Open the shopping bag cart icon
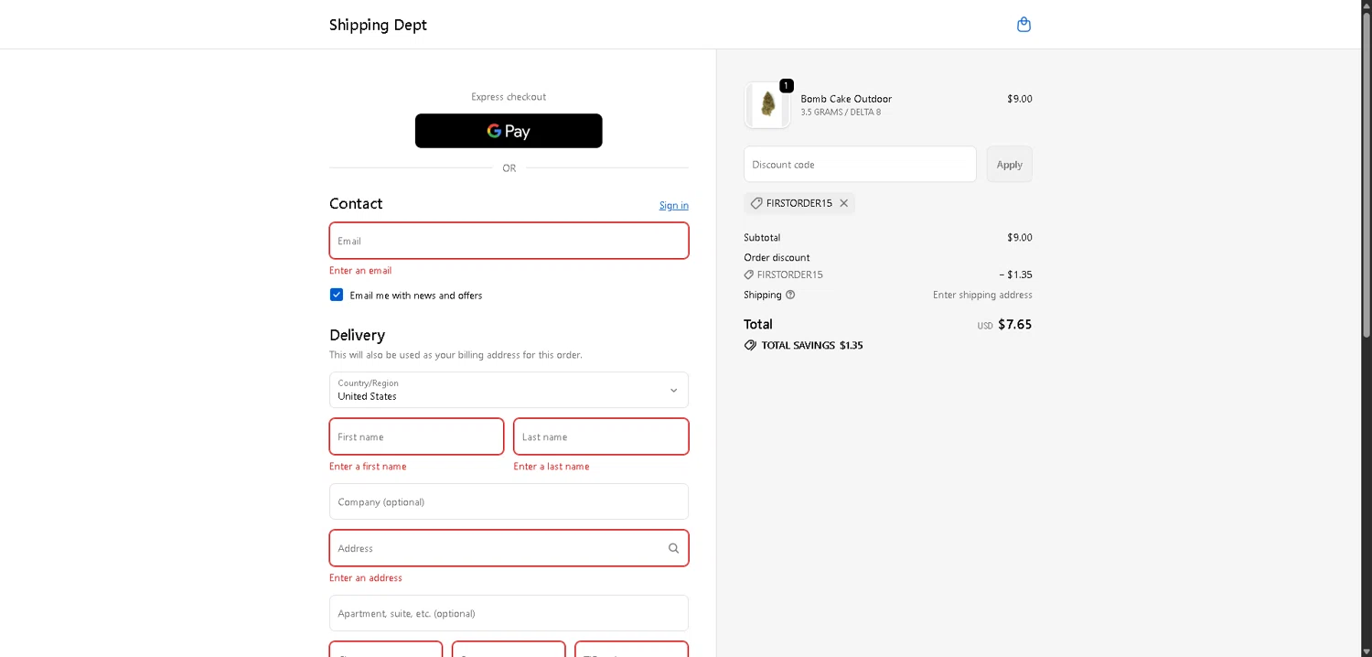Image resolution: width=1372 pixels, height=657 pixels. 1024,25
